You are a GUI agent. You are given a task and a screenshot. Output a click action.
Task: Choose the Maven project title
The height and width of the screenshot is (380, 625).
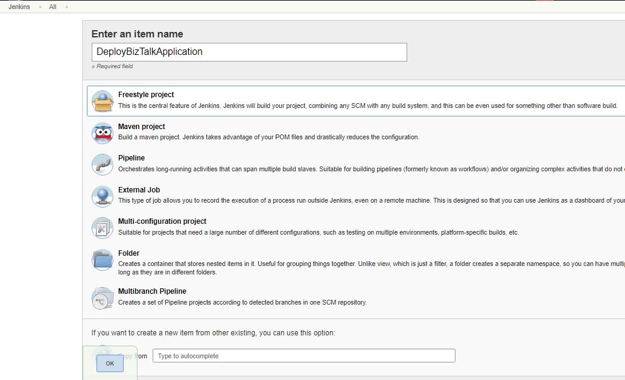[142, 126]
